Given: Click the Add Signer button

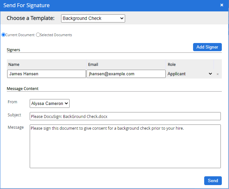Looking at the screenshot, I should point(207,47).
